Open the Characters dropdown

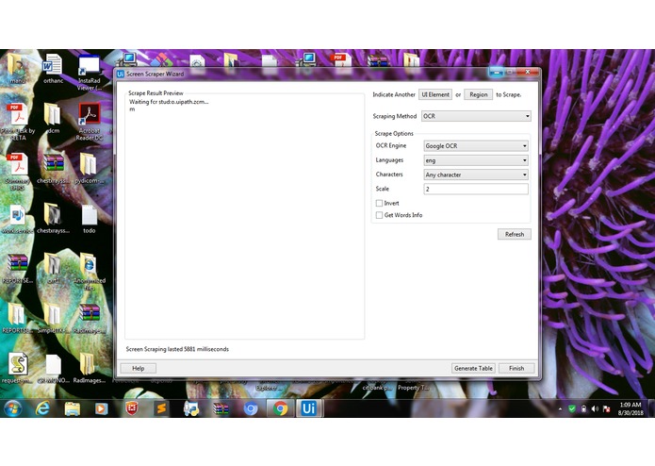click(x=476, y=175)
